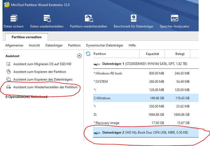Click the Wiederherstellen der Partition wizard icon
This screenshot has height=146, width=210.
pyautogui.click(x=9, y=87)
